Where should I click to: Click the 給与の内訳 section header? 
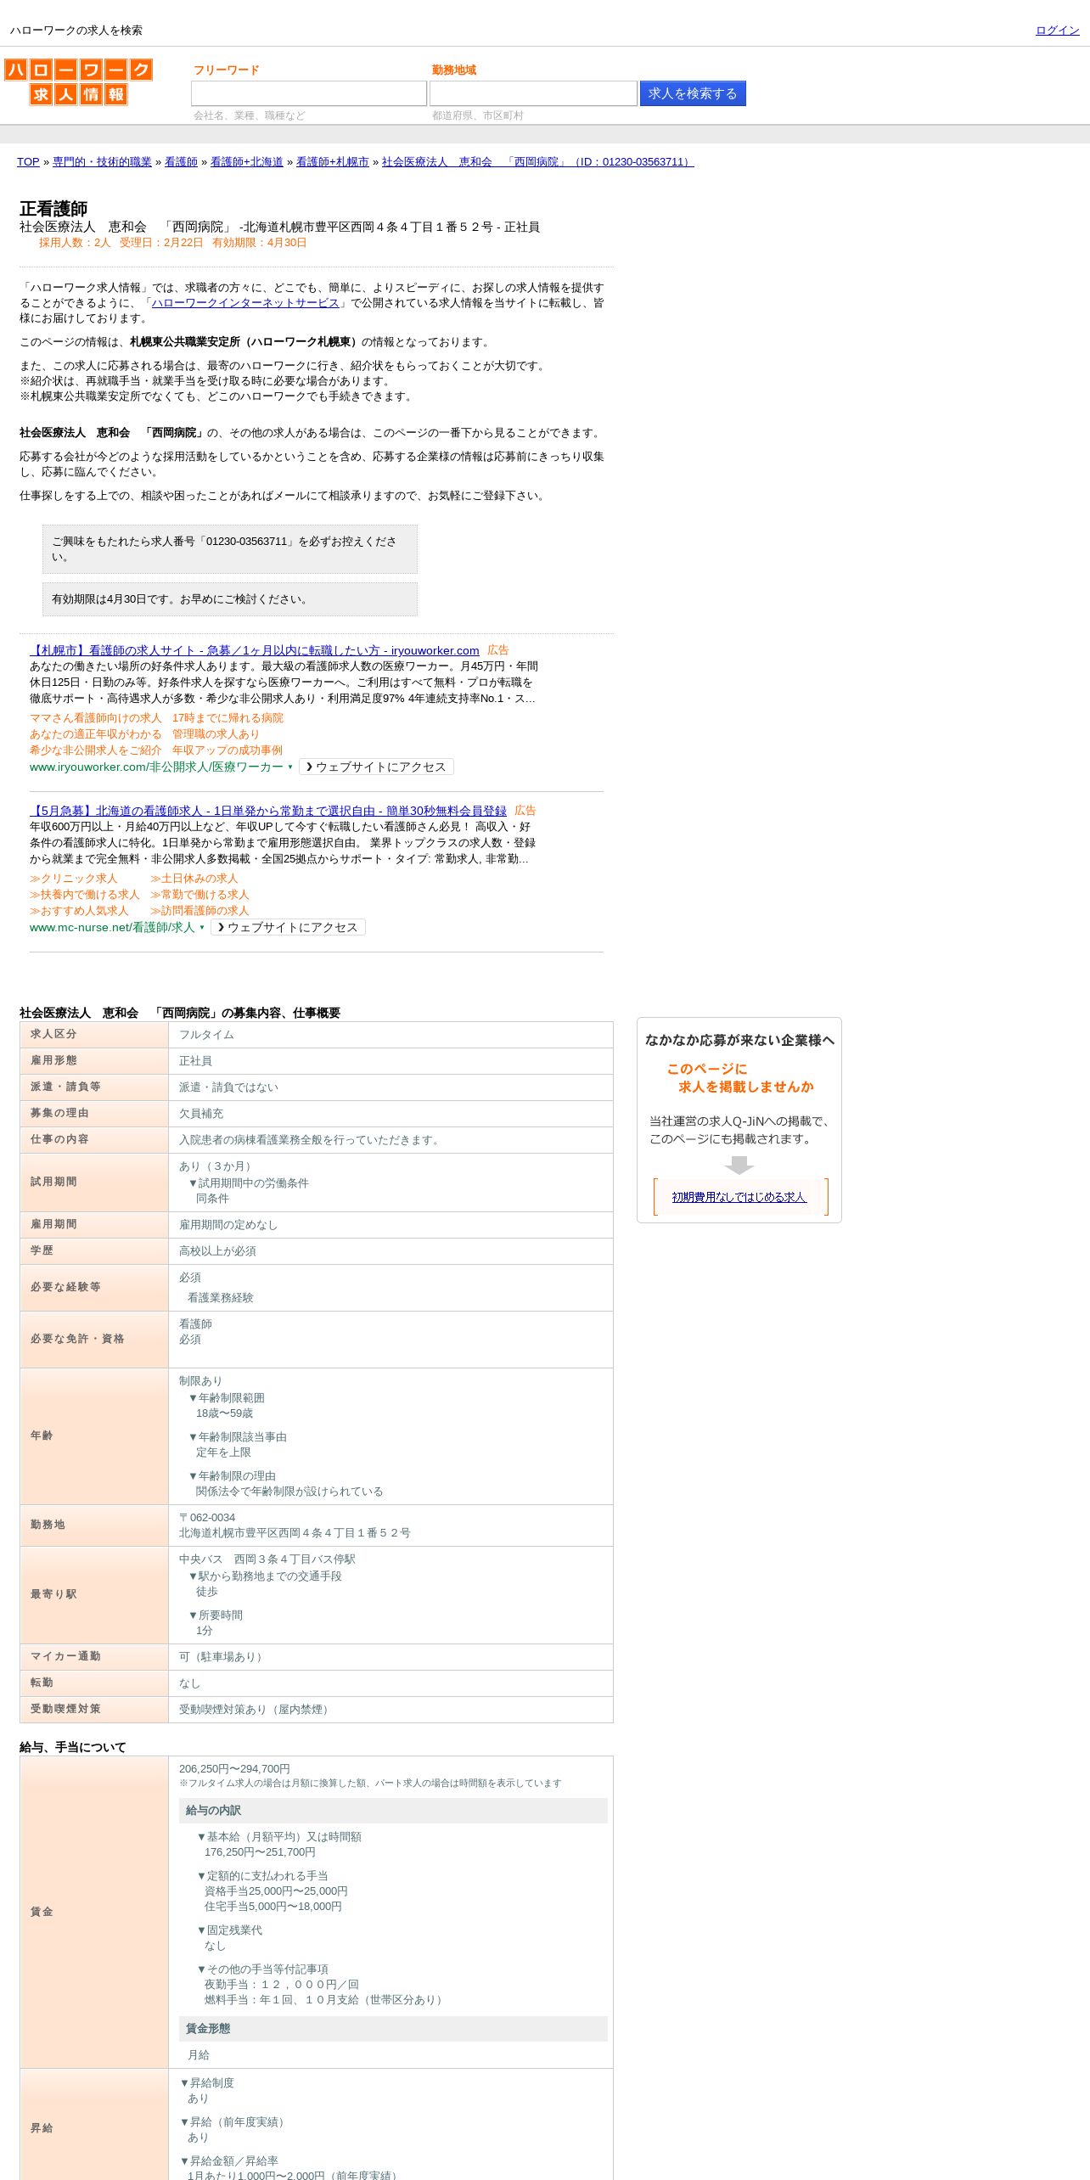393,1811
